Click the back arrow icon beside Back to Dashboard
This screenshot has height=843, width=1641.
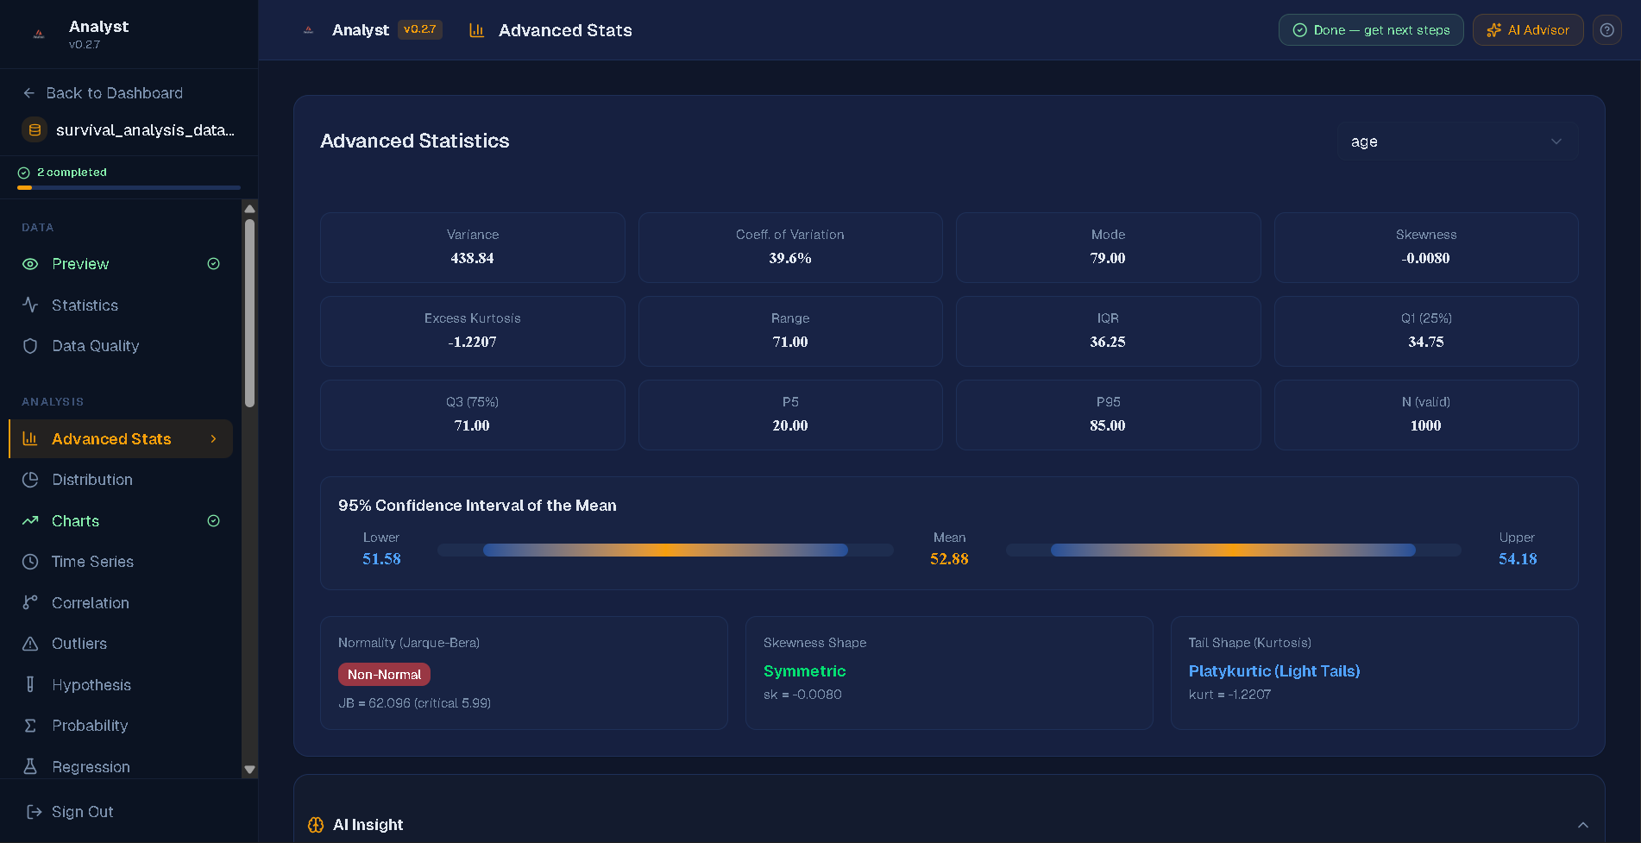coord(29,93)
